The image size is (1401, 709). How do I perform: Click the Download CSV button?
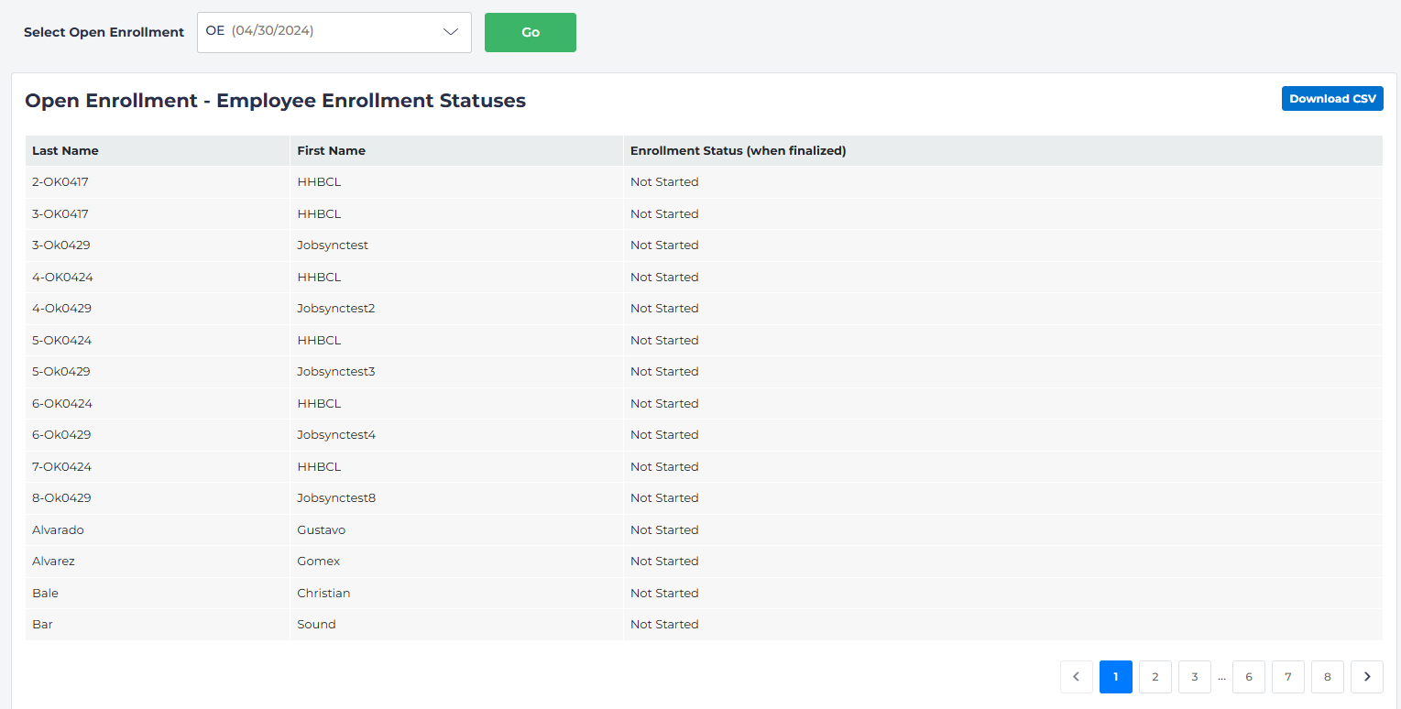pos(1332,98)
